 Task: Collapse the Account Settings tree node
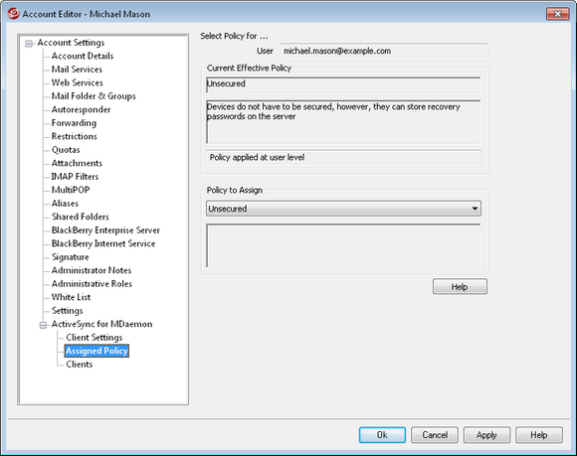[x=29, y=44]
